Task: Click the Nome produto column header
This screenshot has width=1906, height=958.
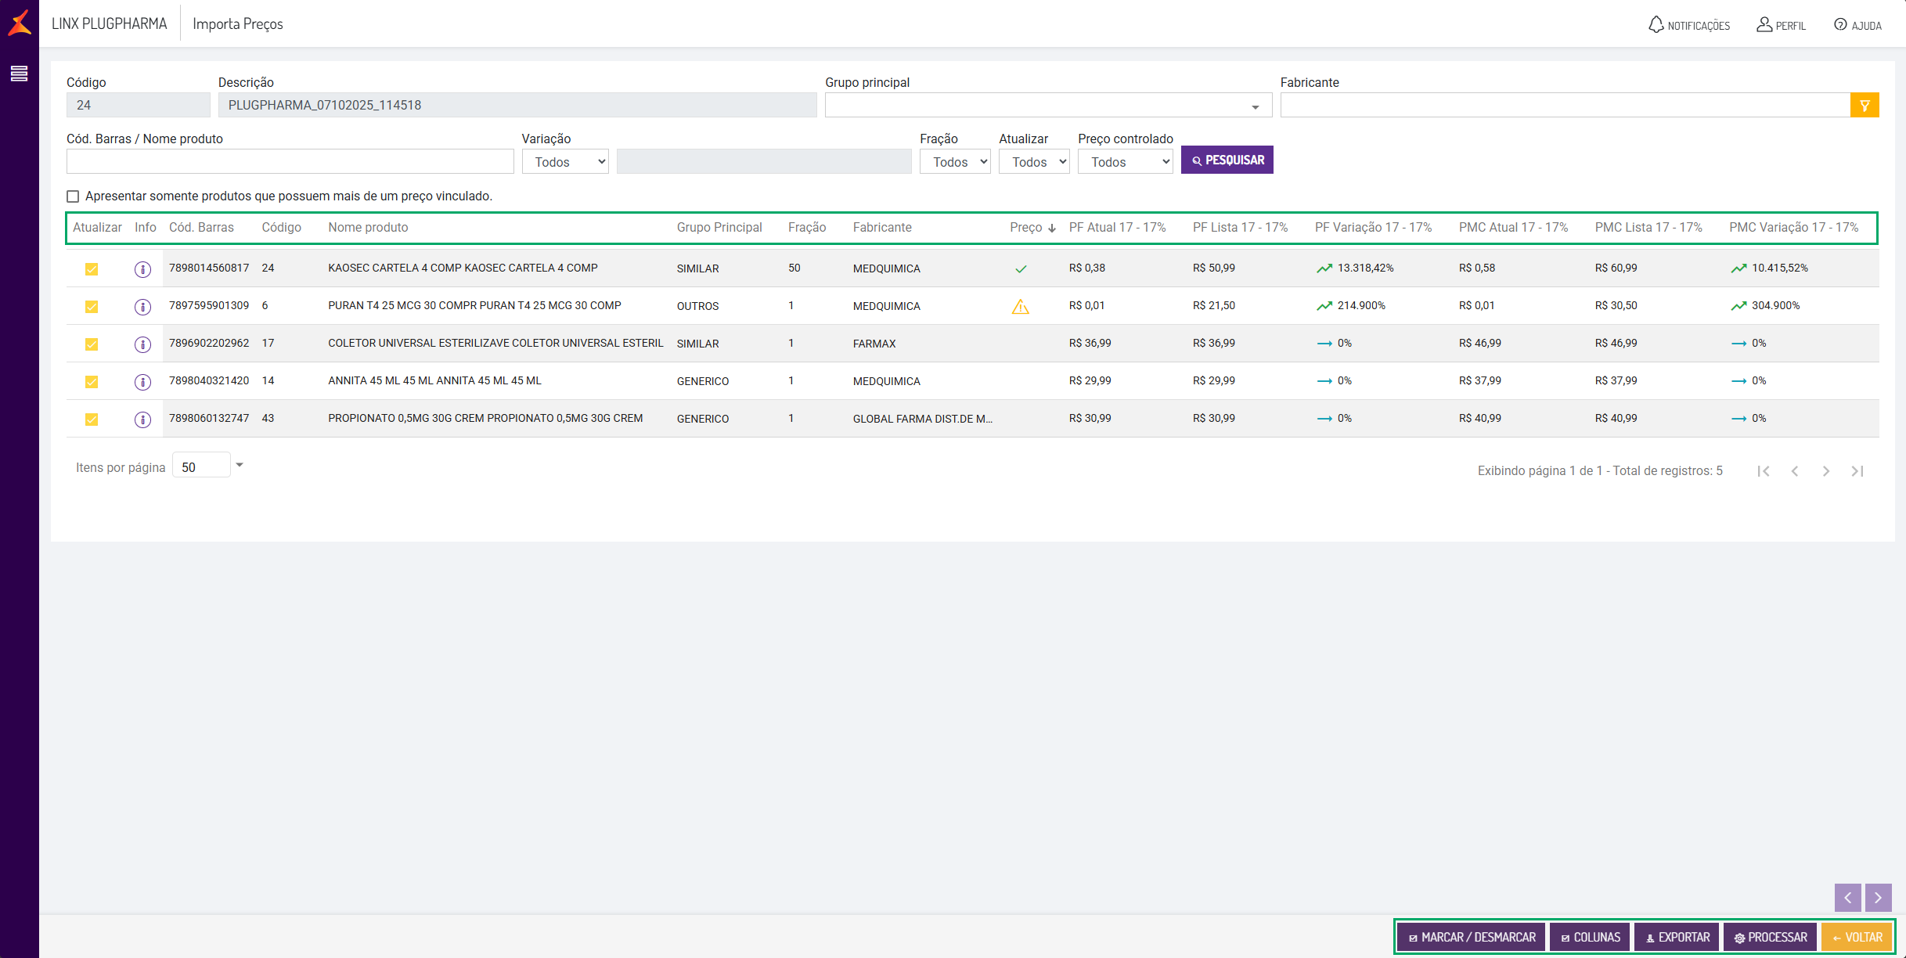Action: click(368, 228)
